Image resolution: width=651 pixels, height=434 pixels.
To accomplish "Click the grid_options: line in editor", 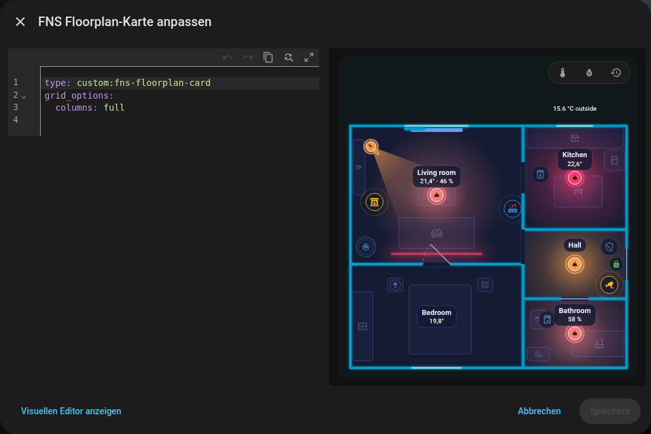I will tap(181, 95).
